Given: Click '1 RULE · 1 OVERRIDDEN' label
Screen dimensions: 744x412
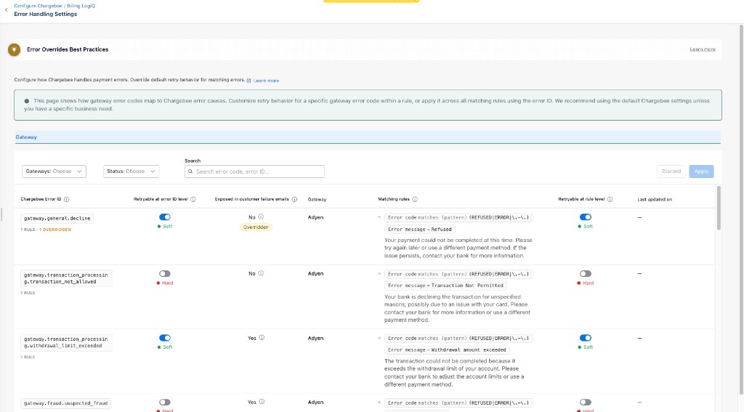Looking at the screenshot, I should click(46, 230).
